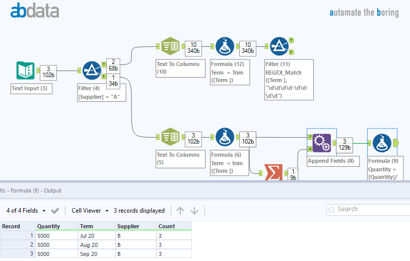Click the Filter (4) tool icon

tap(92, 71)
